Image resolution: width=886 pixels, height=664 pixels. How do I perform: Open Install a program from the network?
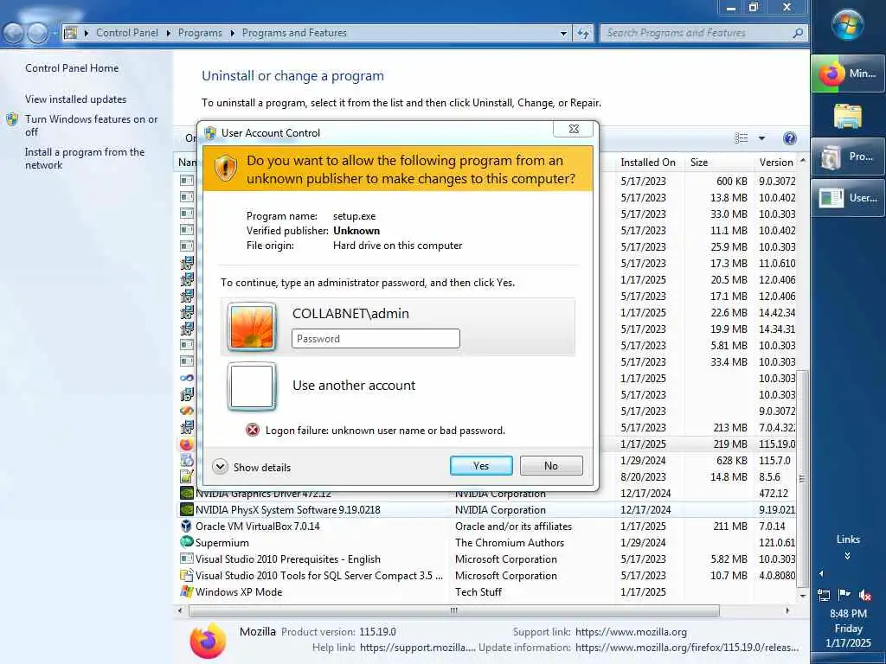(85, 159)
